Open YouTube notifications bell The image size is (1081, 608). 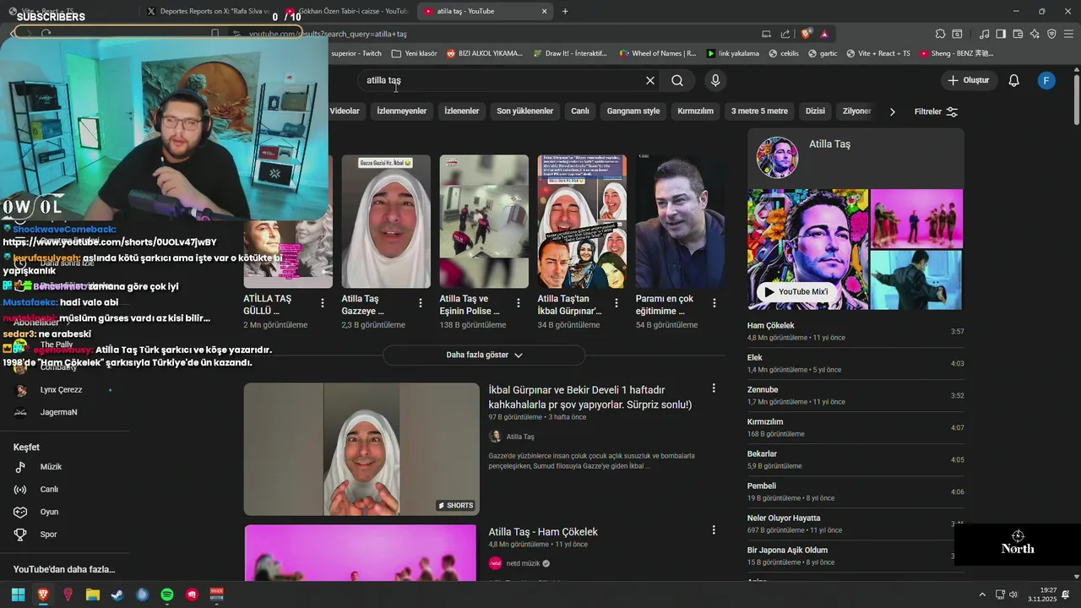coord(1014,80)
